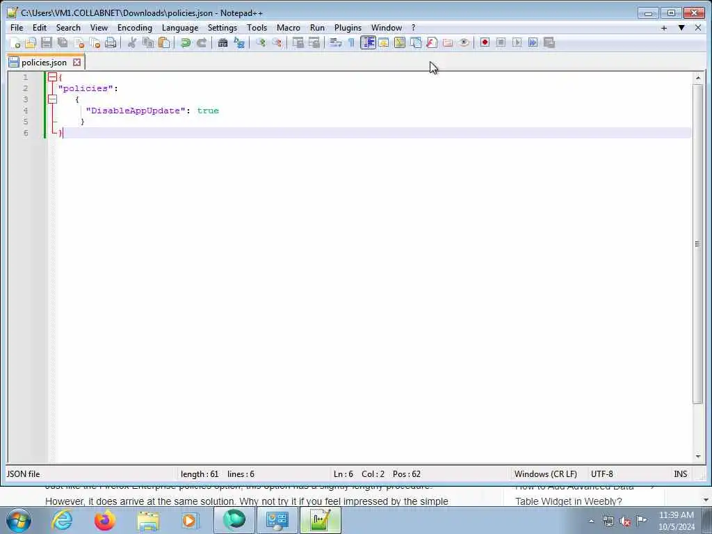The image size is (712, 534).
Task: Click the vertical scrollbar thumb in editor
Action: pos(697,244)
